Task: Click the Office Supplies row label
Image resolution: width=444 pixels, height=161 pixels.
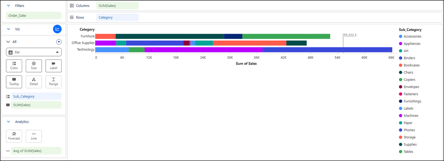Action: point(83,43)
